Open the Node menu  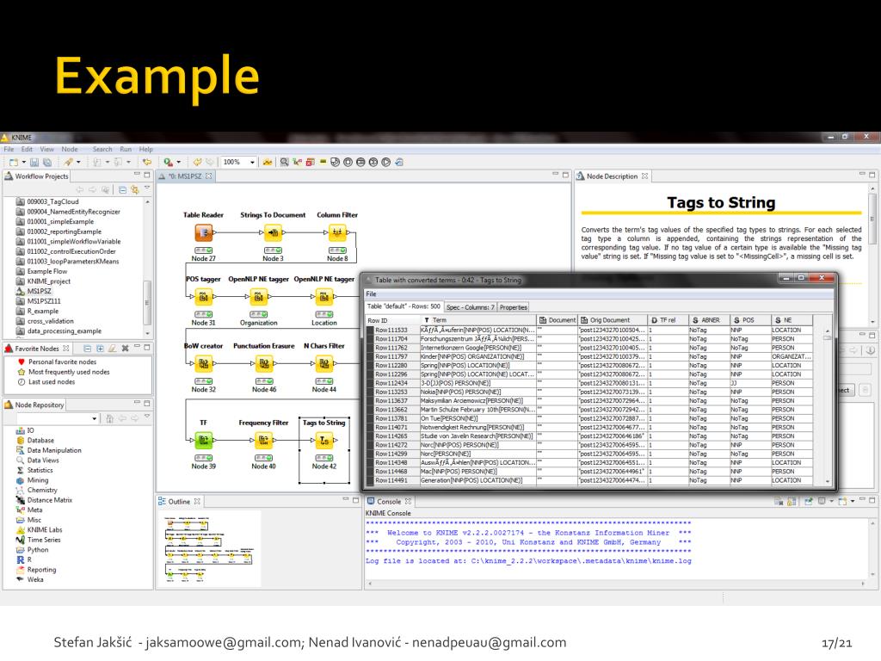point(70,150)
